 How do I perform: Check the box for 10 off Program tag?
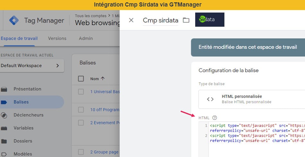pos(81,110)
